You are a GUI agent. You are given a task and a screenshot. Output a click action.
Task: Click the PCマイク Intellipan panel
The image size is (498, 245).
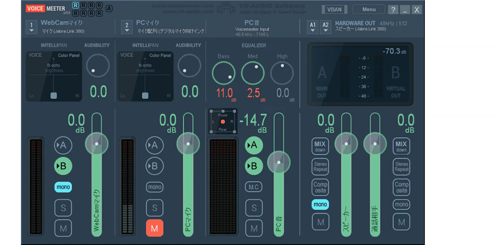tap(145, 76)
